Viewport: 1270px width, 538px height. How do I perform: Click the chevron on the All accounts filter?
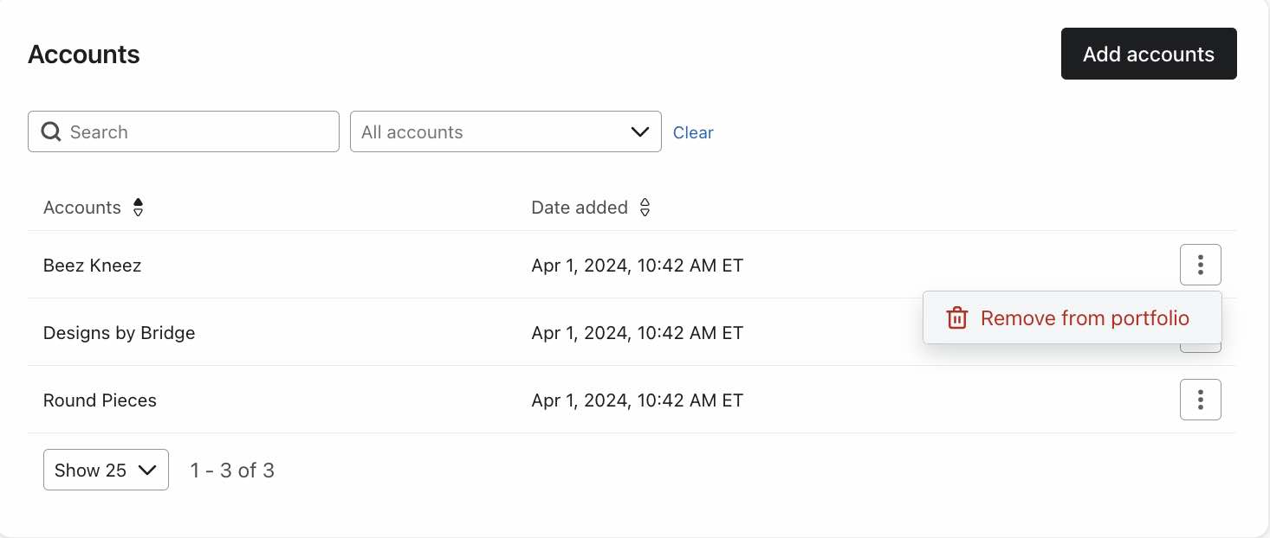[x=639, y=131]
